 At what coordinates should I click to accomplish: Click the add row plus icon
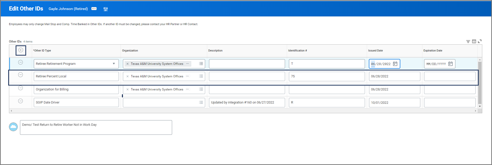21,50
